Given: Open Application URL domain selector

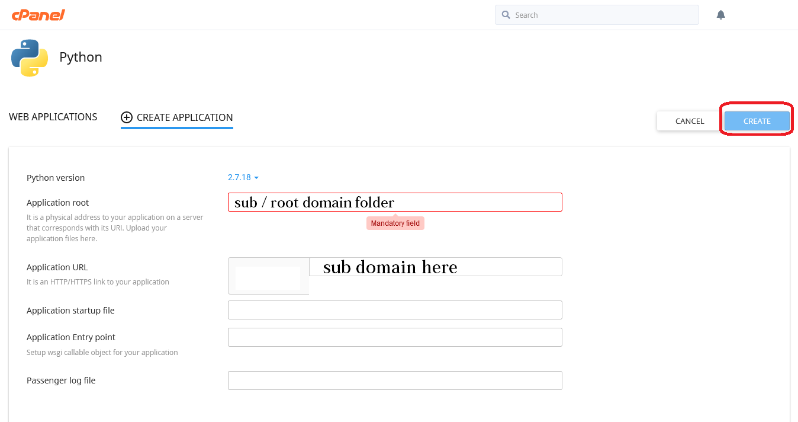Looking at the screenshot, I should (x=269, y=276).
